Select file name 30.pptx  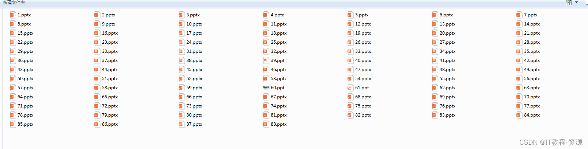click(110, 51)
